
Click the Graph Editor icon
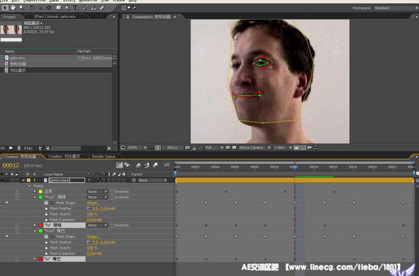tap(166, 166)
